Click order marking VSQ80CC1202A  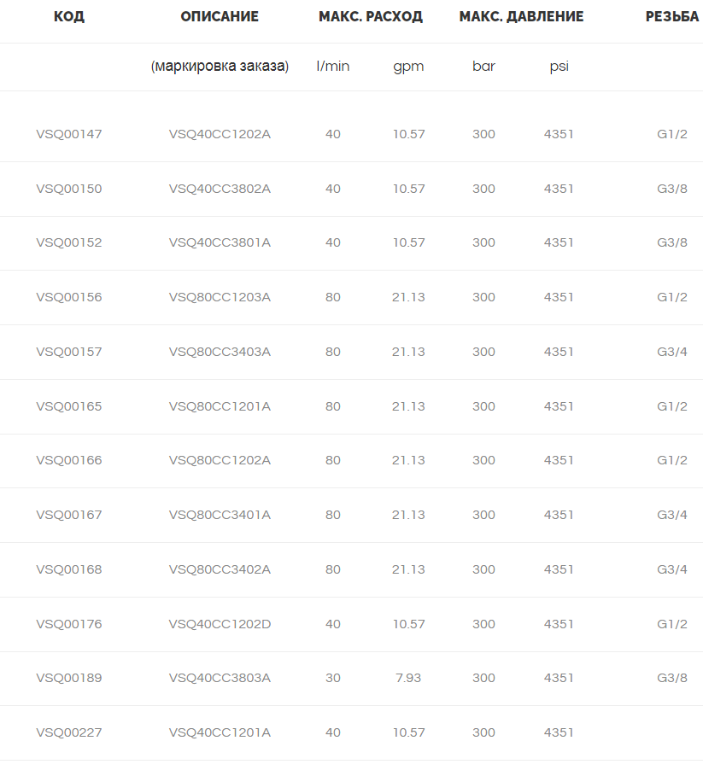click(220, 460)
